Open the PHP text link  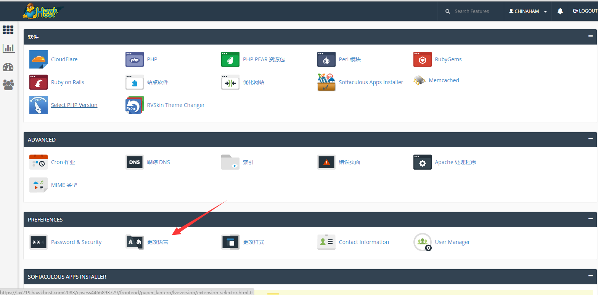click(x=152, y=59)
